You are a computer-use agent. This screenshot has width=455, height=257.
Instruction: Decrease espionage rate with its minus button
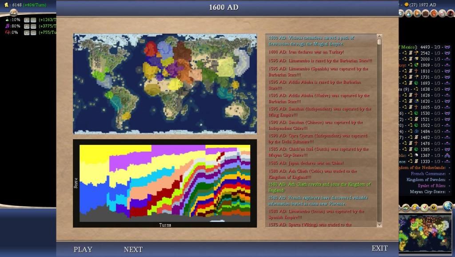33,33
